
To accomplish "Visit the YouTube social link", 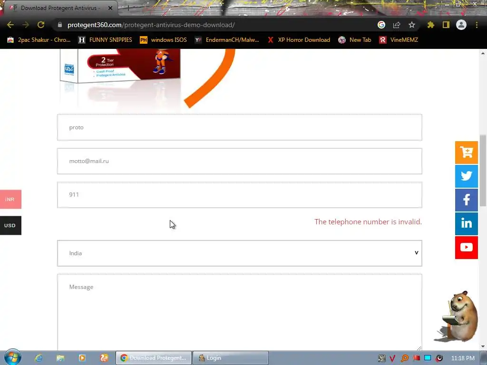I will click(x=467, y=247).
